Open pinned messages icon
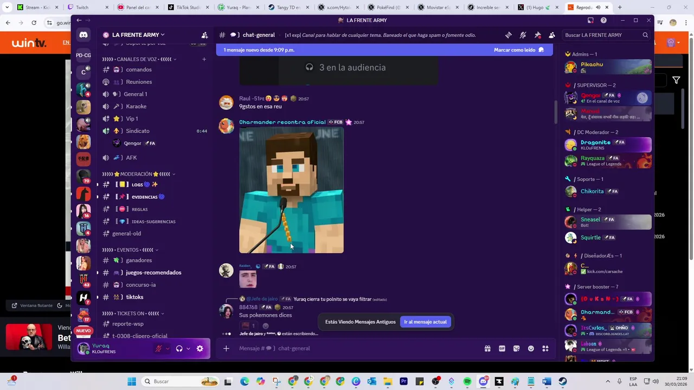 coord(538,35)
